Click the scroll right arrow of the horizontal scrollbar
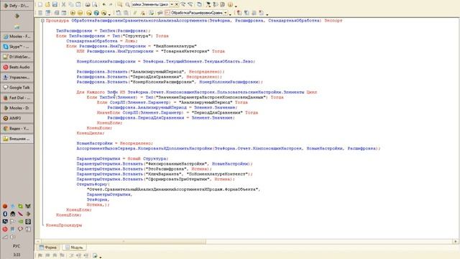This screenshot has width=460, height=259. pyautogui.click(x=455, y=242)
